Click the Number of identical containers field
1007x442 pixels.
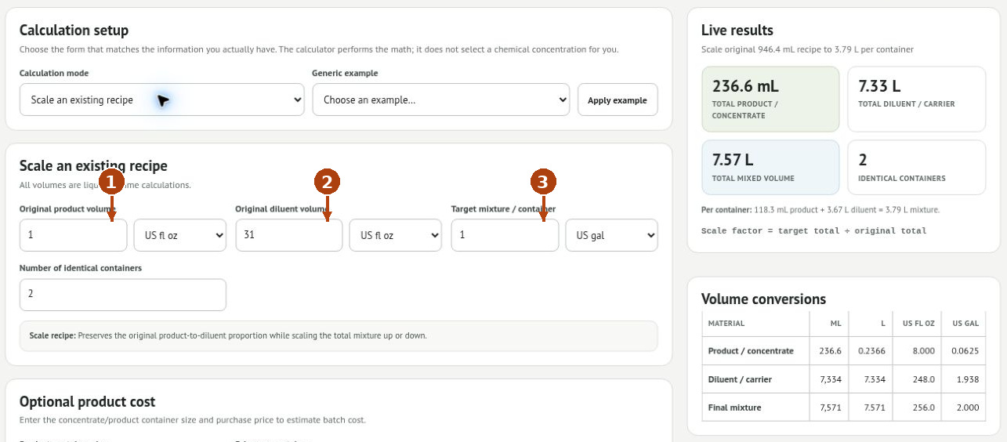(123, 295)
